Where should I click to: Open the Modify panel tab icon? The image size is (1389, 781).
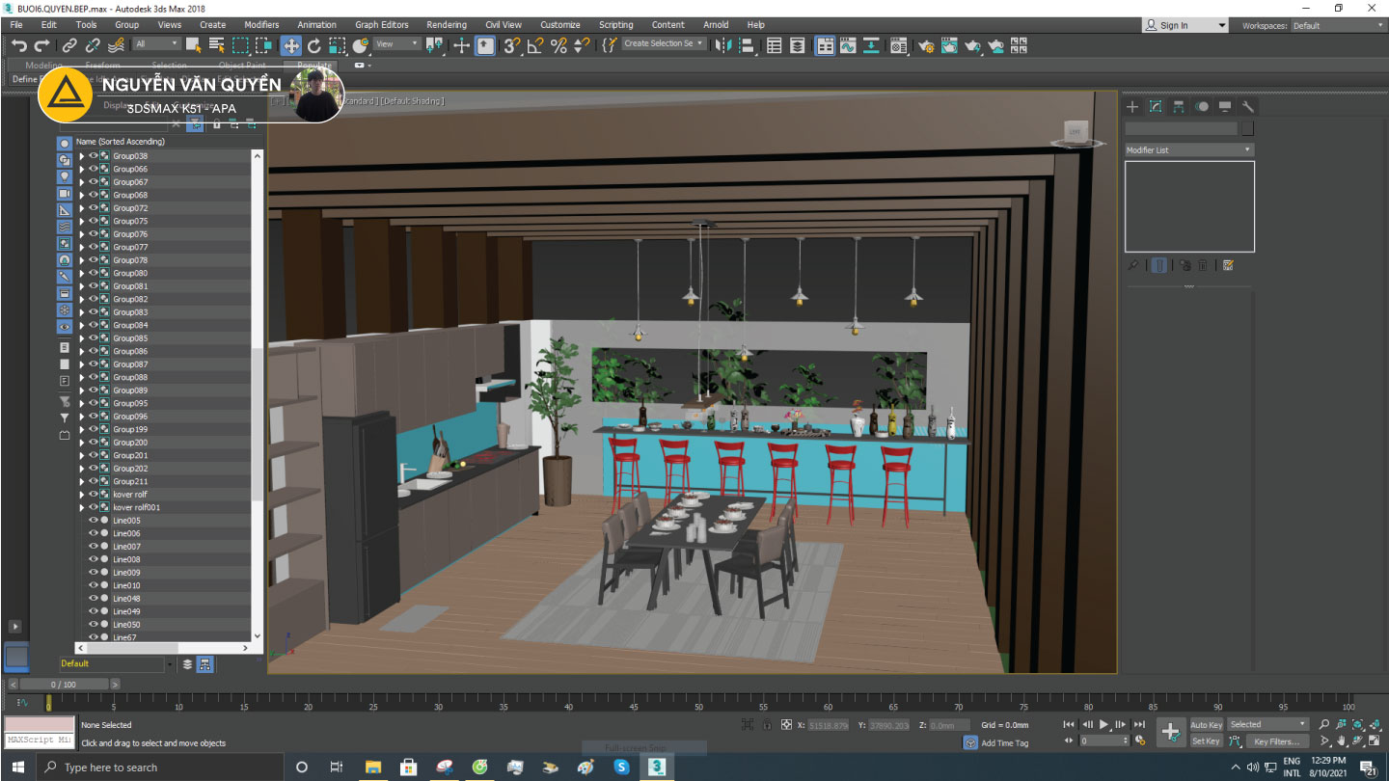coord(1156,107)
